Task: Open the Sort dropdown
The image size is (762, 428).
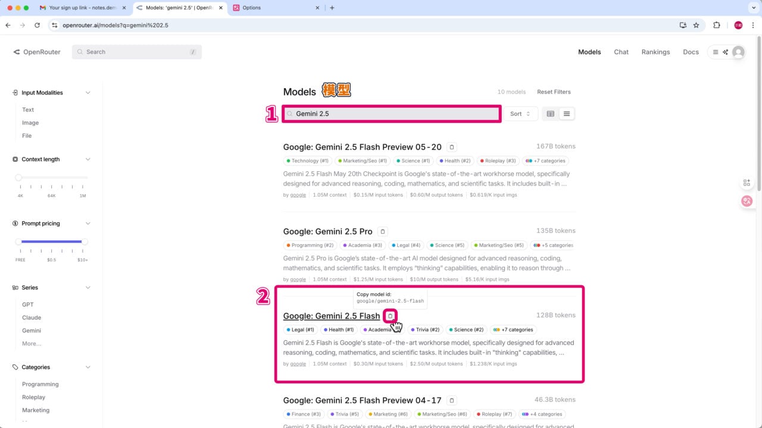Action: (520, 114)
